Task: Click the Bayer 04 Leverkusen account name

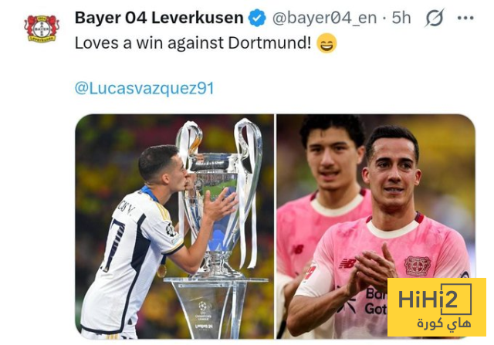Action: pos(159,18)
